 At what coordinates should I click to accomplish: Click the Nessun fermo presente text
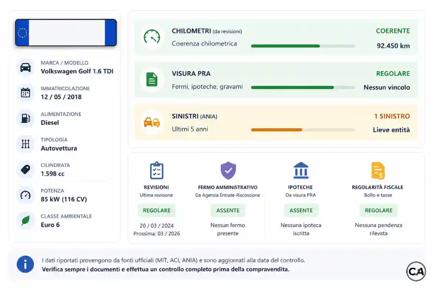[x=228, y=229]
